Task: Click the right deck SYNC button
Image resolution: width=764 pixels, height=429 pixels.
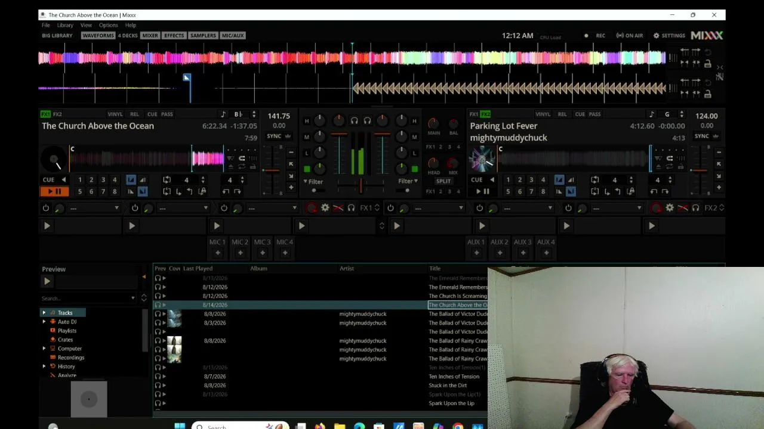Action: (x=702, y=136)
